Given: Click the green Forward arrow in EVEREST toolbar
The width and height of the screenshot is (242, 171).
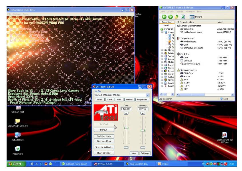Looking at the screenshot, I should tap(170, 17).
